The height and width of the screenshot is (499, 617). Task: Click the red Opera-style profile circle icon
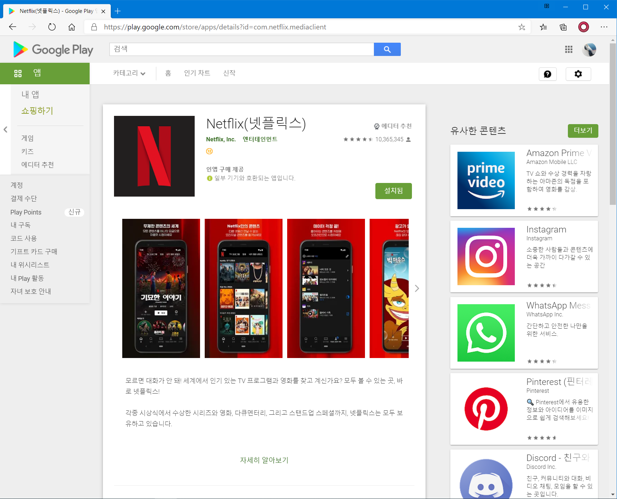584,27
